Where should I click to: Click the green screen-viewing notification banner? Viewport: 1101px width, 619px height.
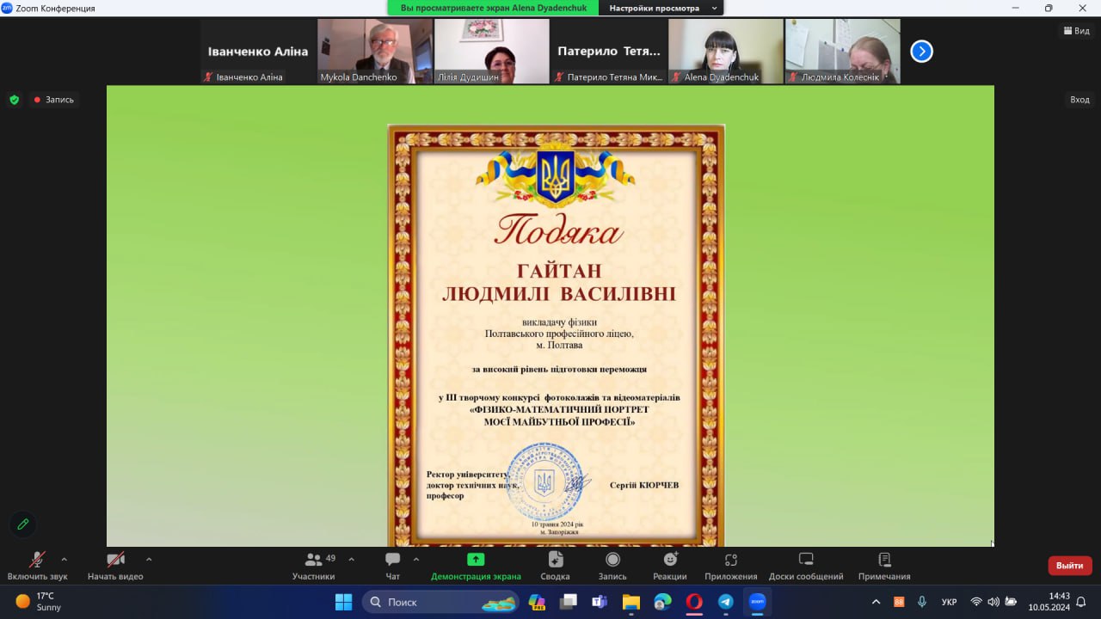point(495,8)
